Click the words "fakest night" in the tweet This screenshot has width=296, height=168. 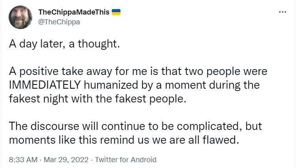click(39, 99)
